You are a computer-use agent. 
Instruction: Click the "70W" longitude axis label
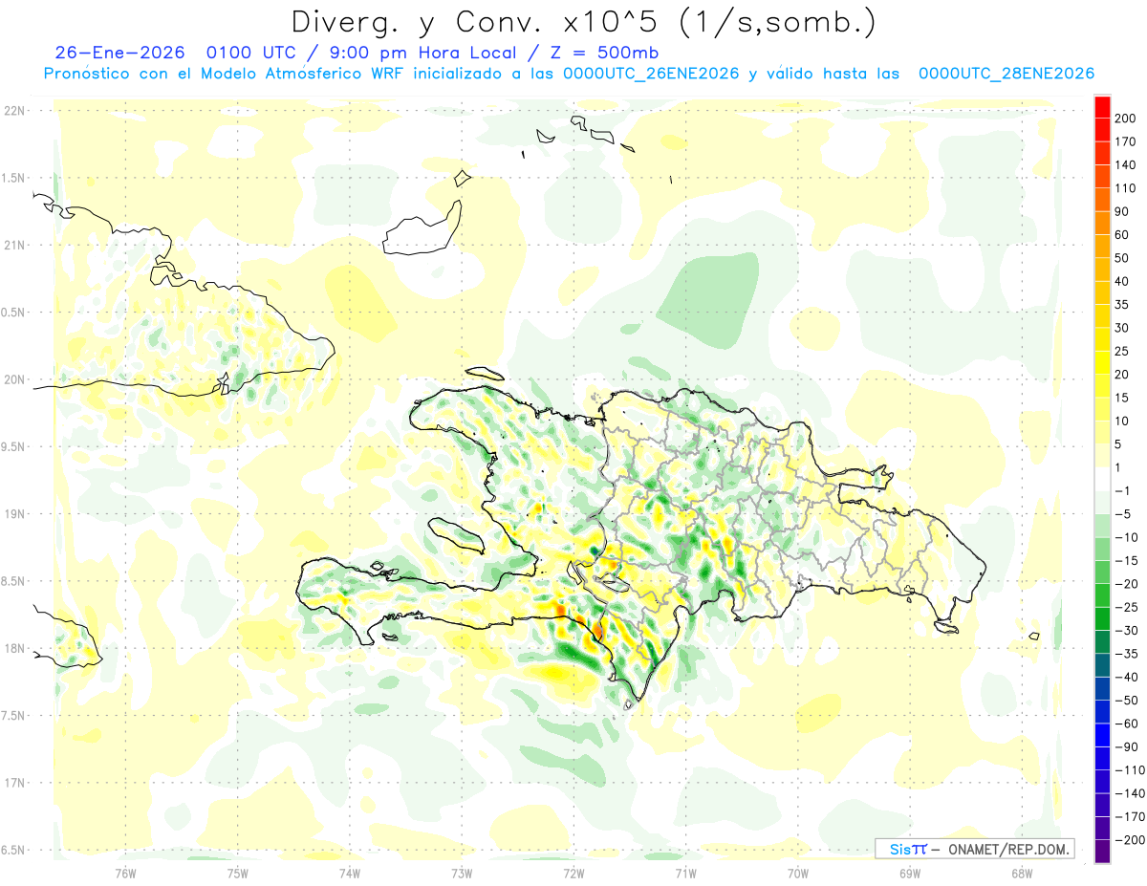point(798,874)
